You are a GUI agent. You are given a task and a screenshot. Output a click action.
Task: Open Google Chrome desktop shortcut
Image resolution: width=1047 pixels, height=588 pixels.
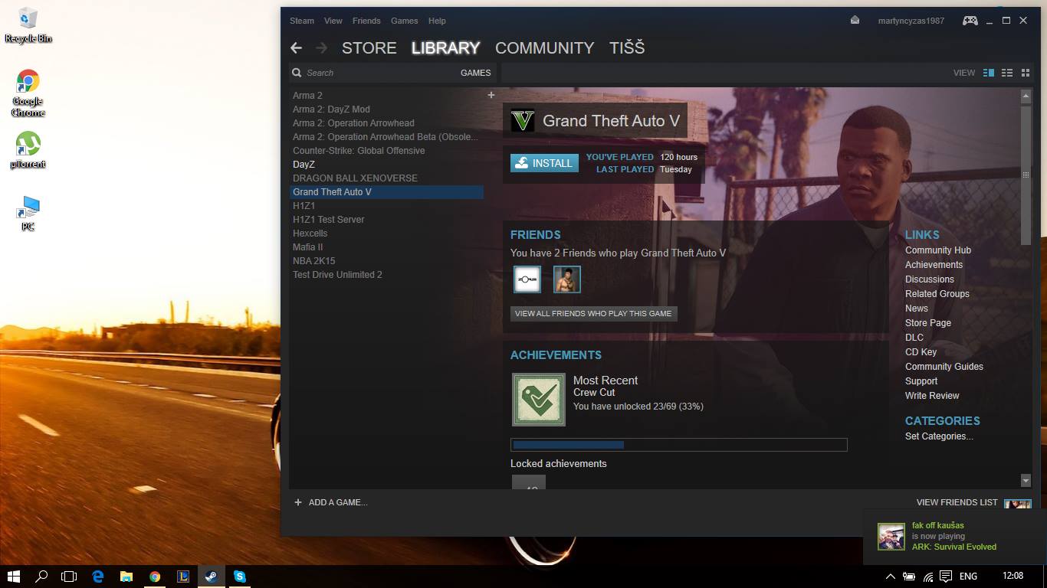click(28, 93)
